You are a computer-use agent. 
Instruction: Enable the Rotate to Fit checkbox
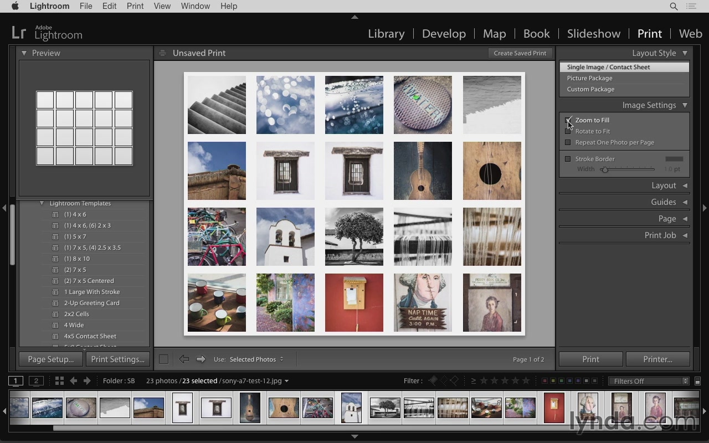click(x=568, y=131)
